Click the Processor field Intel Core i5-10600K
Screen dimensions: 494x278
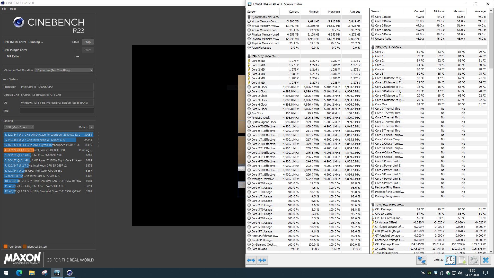pos(57,87)
